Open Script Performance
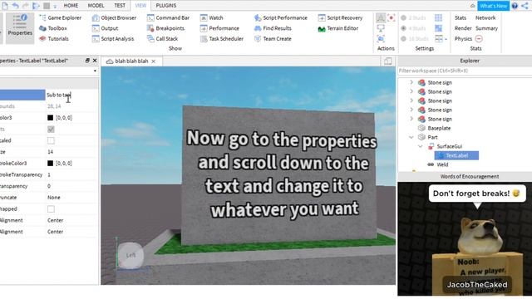532x299 pixels. click(281, 18)
